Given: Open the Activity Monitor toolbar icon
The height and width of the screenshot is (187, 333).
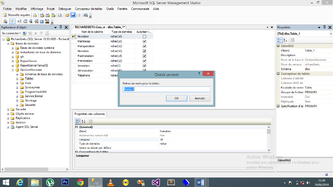Looking at the screenshot, I should coord(86,15).
